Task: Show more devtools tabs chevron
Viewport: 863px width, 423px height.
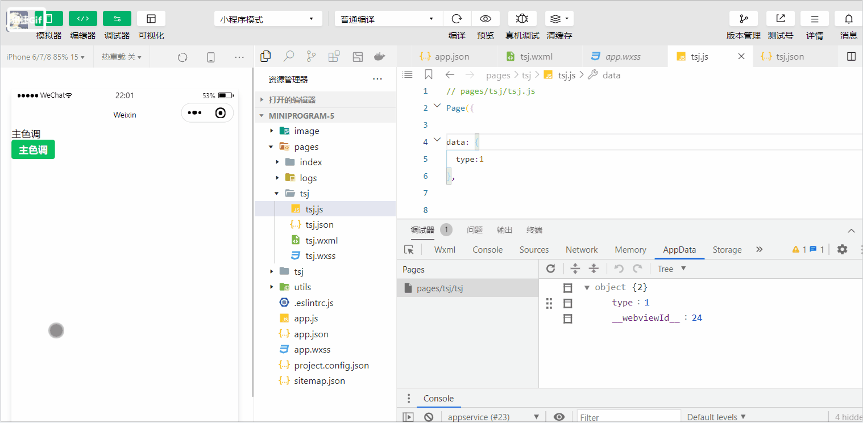Action: pyautogui.click(x=759, y=249)
